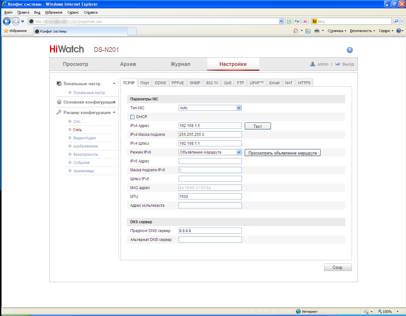This screenshot has width=406, height=316.
Task: Click the browser Forward arrow button
Action: tap(15, 21)
